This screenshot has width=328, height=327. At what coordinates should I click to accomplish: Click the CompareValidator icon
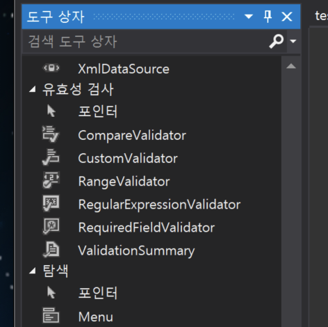pos(51,134)
